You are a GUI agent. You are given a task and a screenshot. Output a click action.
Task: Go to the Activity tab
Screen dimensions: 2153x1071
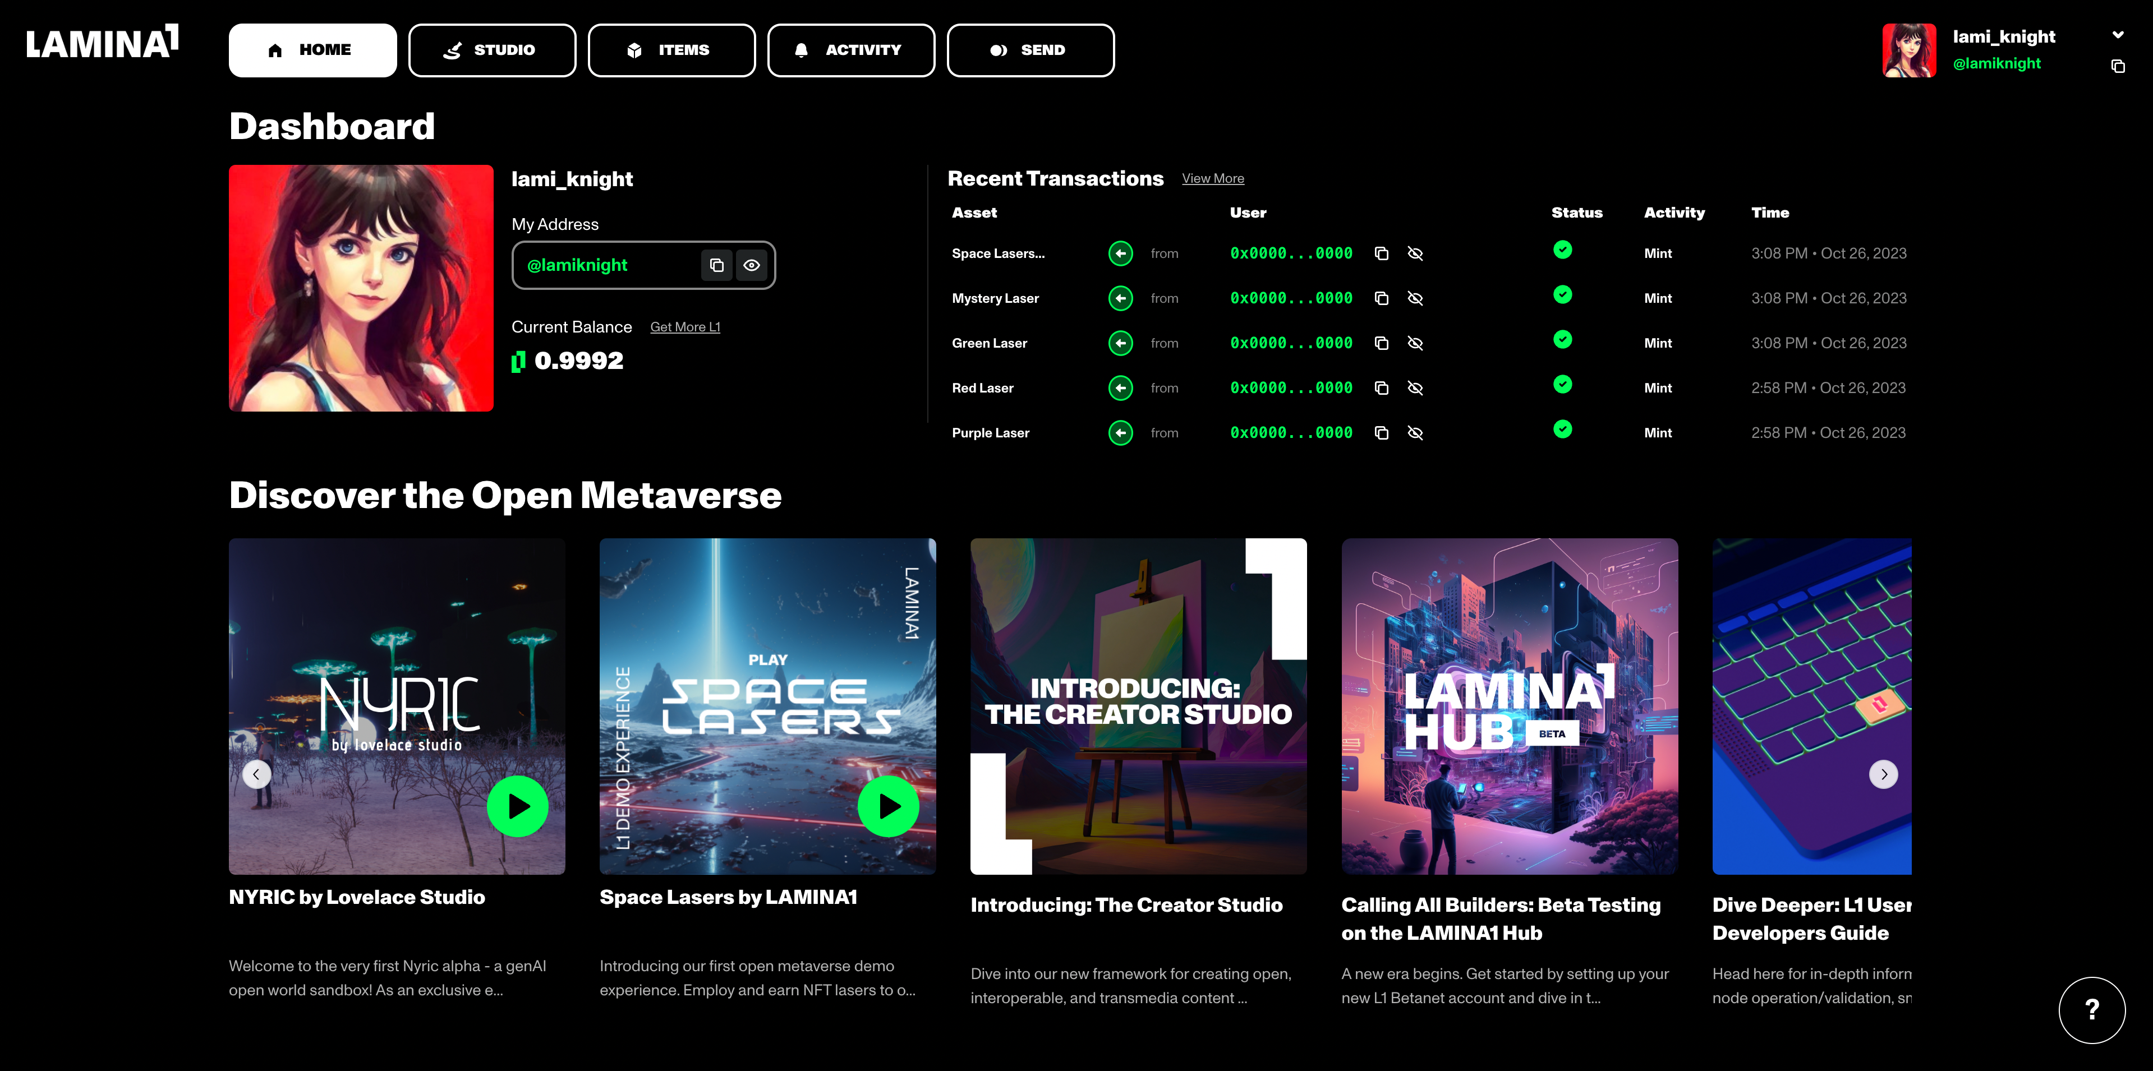click(x=851, y=50)
